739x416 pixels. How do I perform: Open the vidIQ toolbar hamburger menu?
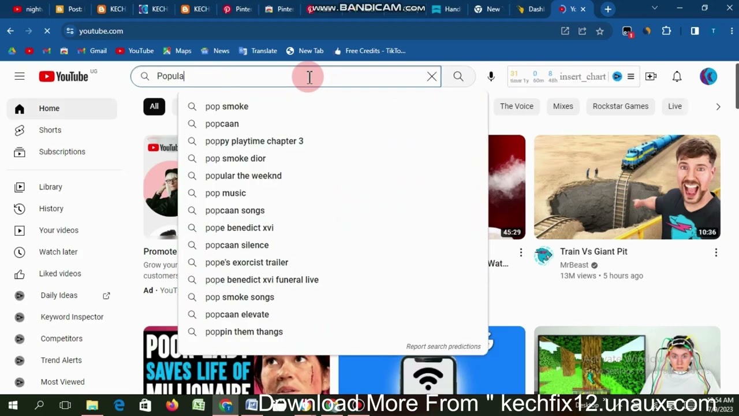(x=630, y=76)
